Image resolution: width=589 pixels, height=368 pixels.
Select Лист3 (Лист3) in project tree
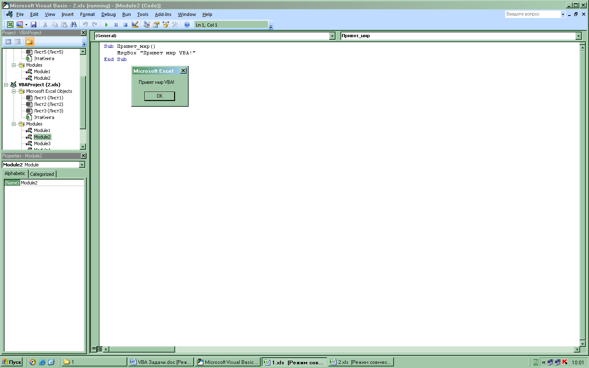pos(48,111)
